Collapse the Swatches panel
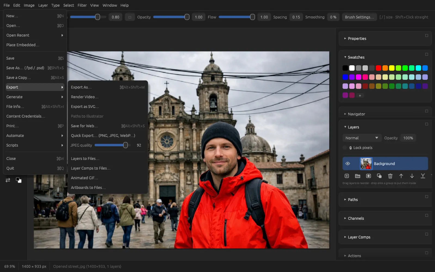Viewport: 435px width, 272px height. click(345, 57)
